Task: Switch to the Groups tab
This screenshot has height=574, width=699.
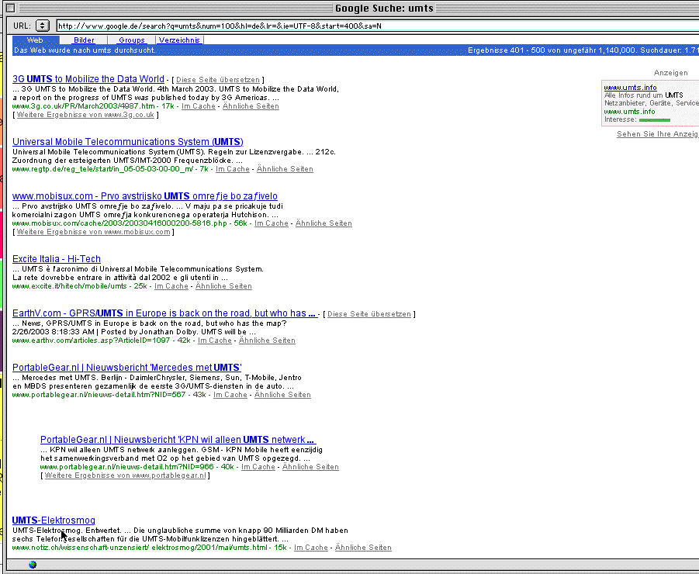Action: (132, 40)
